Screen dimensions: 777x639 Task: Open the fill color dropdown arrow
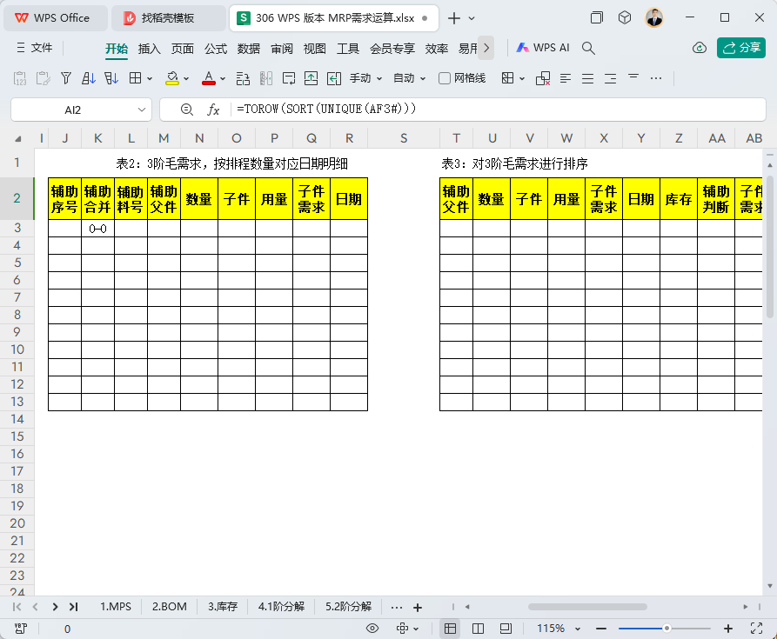tap(186, 79)
